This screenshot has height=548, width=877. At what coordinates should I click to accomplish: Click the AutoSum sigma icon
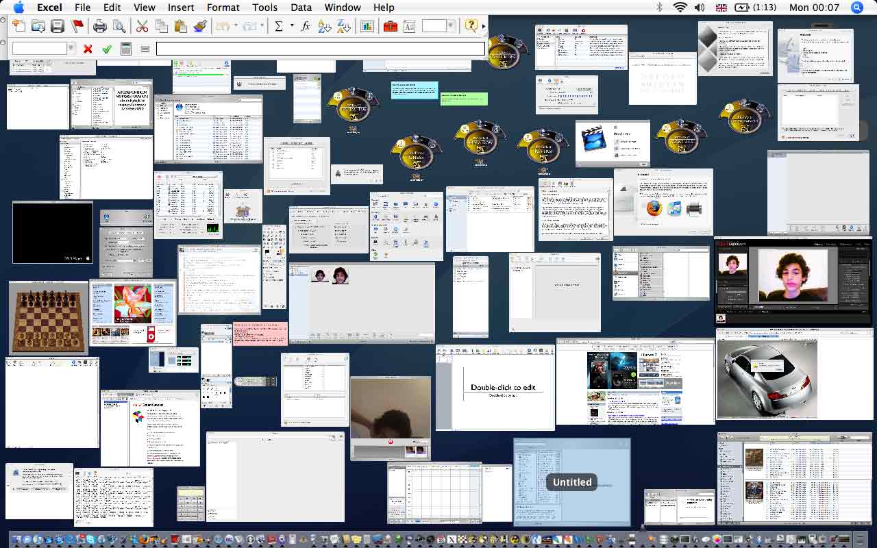279,26
